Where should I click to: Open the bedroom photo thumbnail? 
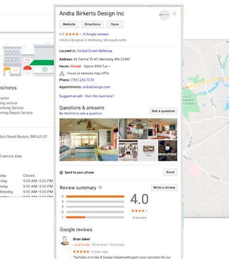coord(163,129)
